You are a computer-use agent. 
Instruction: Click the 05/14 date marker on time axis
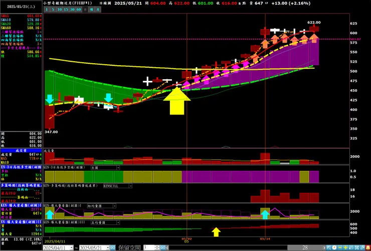tap(265, 239)
